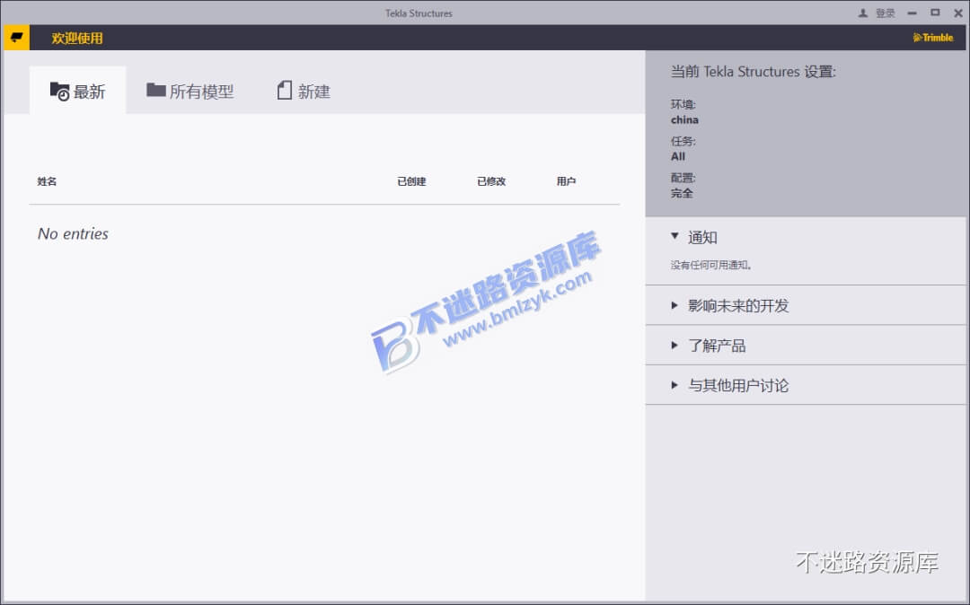Click the No entries text
Image resolution: width=970 pixels, height=605 pixels.
tap(73, 233)
